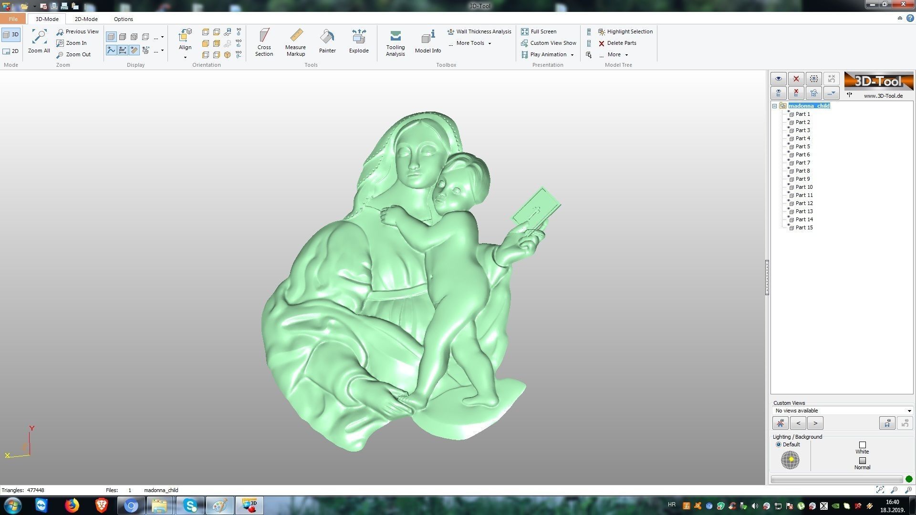Open the model tree panel more-options dropdown button
916x515 pixels.
(832, 93)
